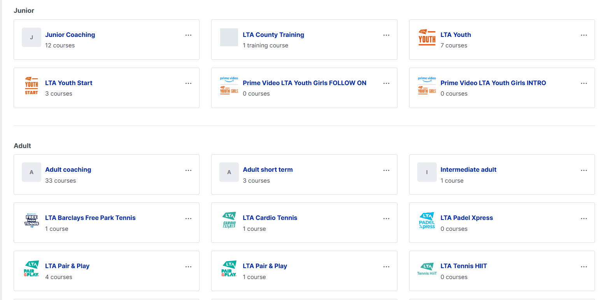Click the LTA Youth orange logo icon
602x300 pixels.
tap(427, 38)
